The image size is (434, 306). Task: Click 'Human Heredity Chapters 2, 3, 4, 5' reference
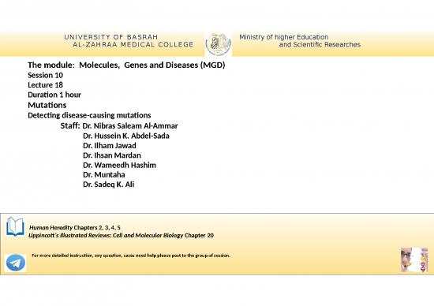point(75,228)
